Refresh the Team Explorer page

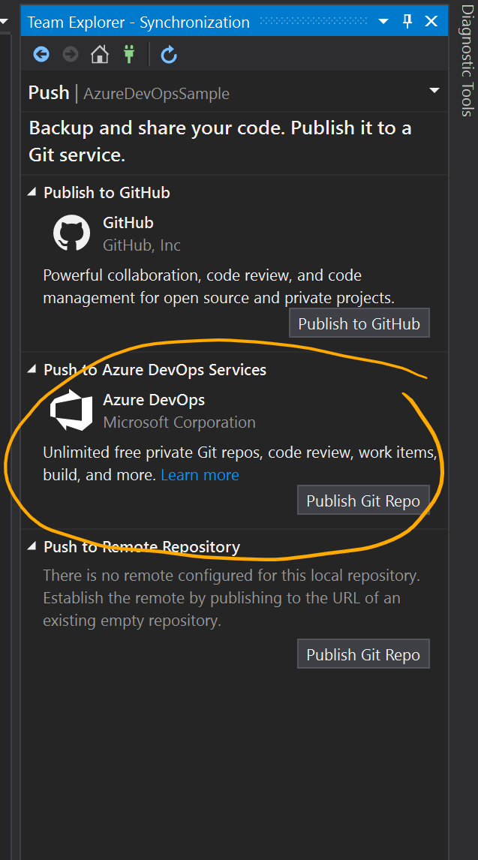click(x=169, y=54)
